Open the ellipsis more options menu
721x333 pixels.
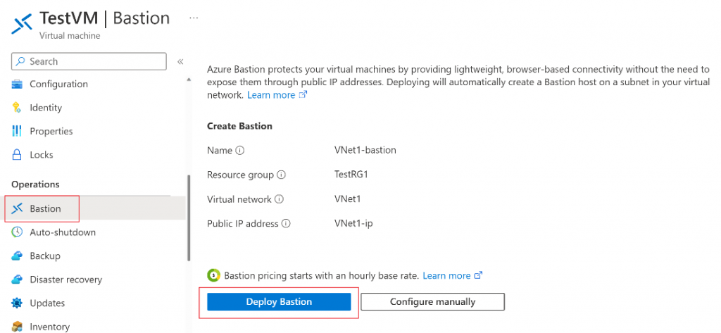[x=194, y=18]
